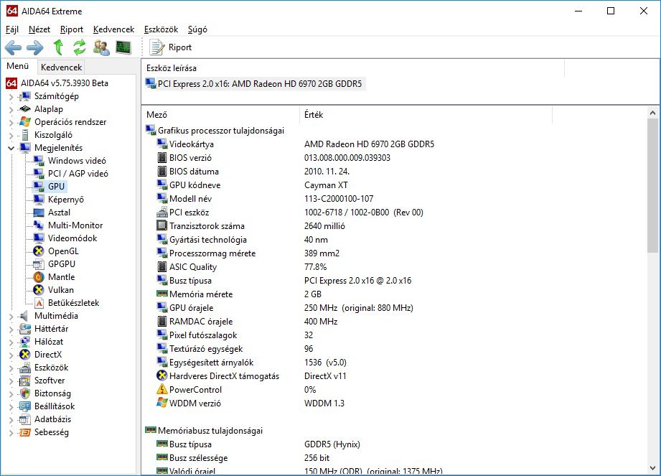Click the scrollbar down arrow
This screenshot has width=661, height=476.
coord(652,467)
